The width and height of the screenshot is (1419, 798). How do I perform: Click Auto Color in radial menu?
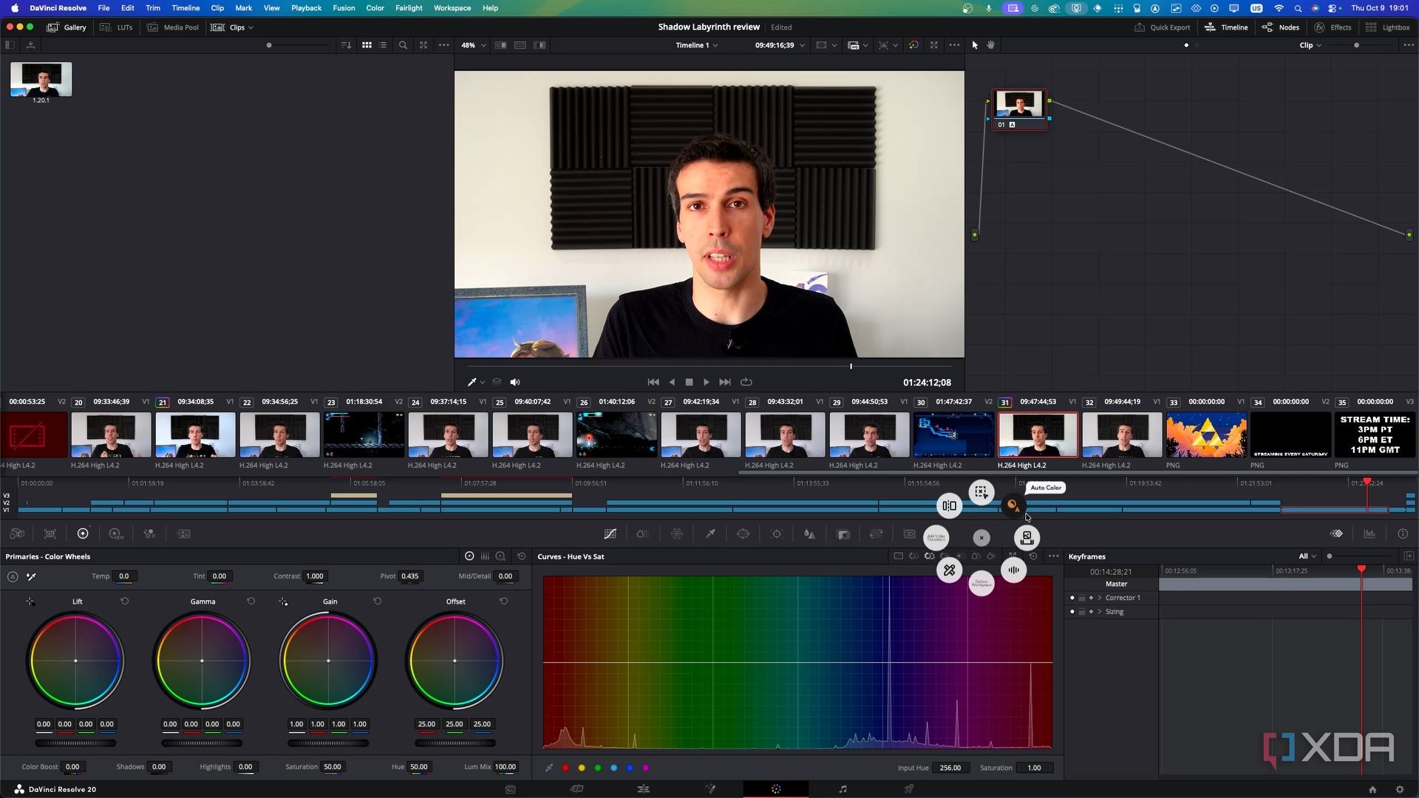[1013, 506]
